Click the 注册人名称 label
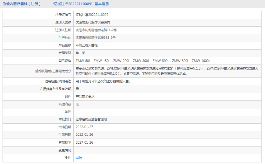 tap(63, 22)
